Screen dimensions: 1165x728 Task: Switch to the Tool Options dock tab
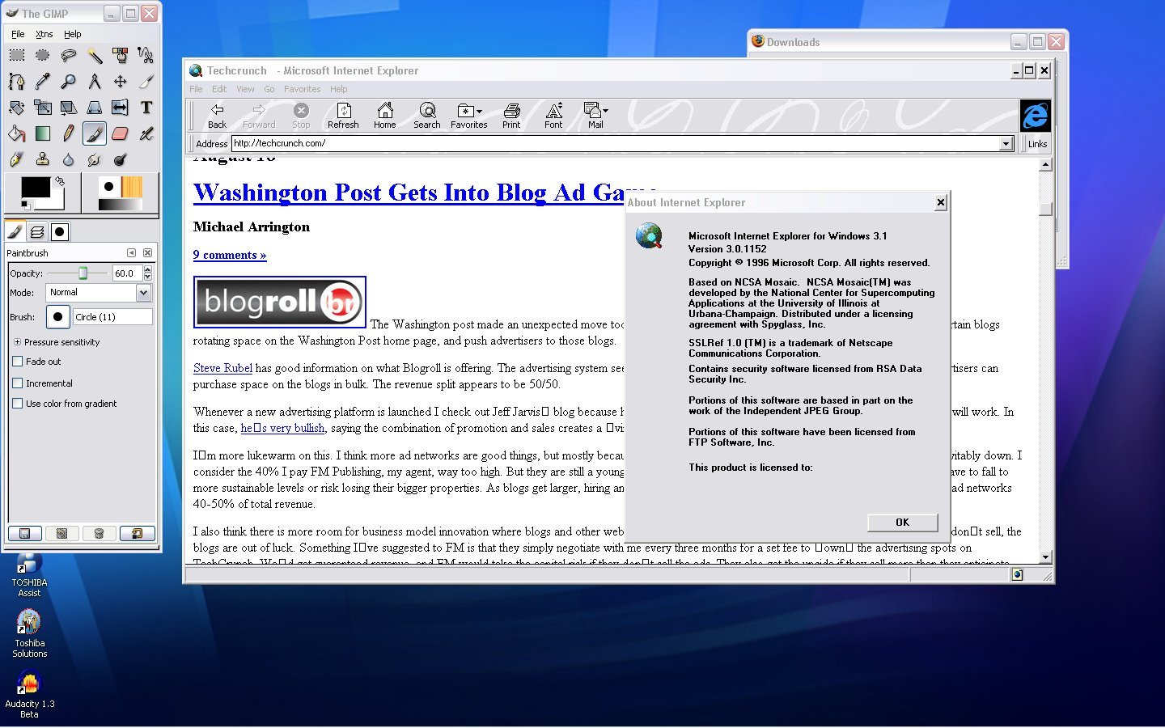(x=15, y=232)
